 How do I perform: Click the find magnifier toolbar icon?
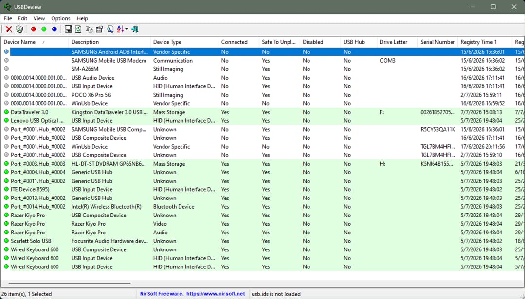[x=110, y=29]
